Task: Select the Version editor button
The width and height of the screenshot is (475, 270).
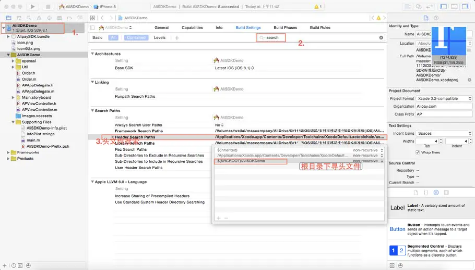Action: coord(430,6)
